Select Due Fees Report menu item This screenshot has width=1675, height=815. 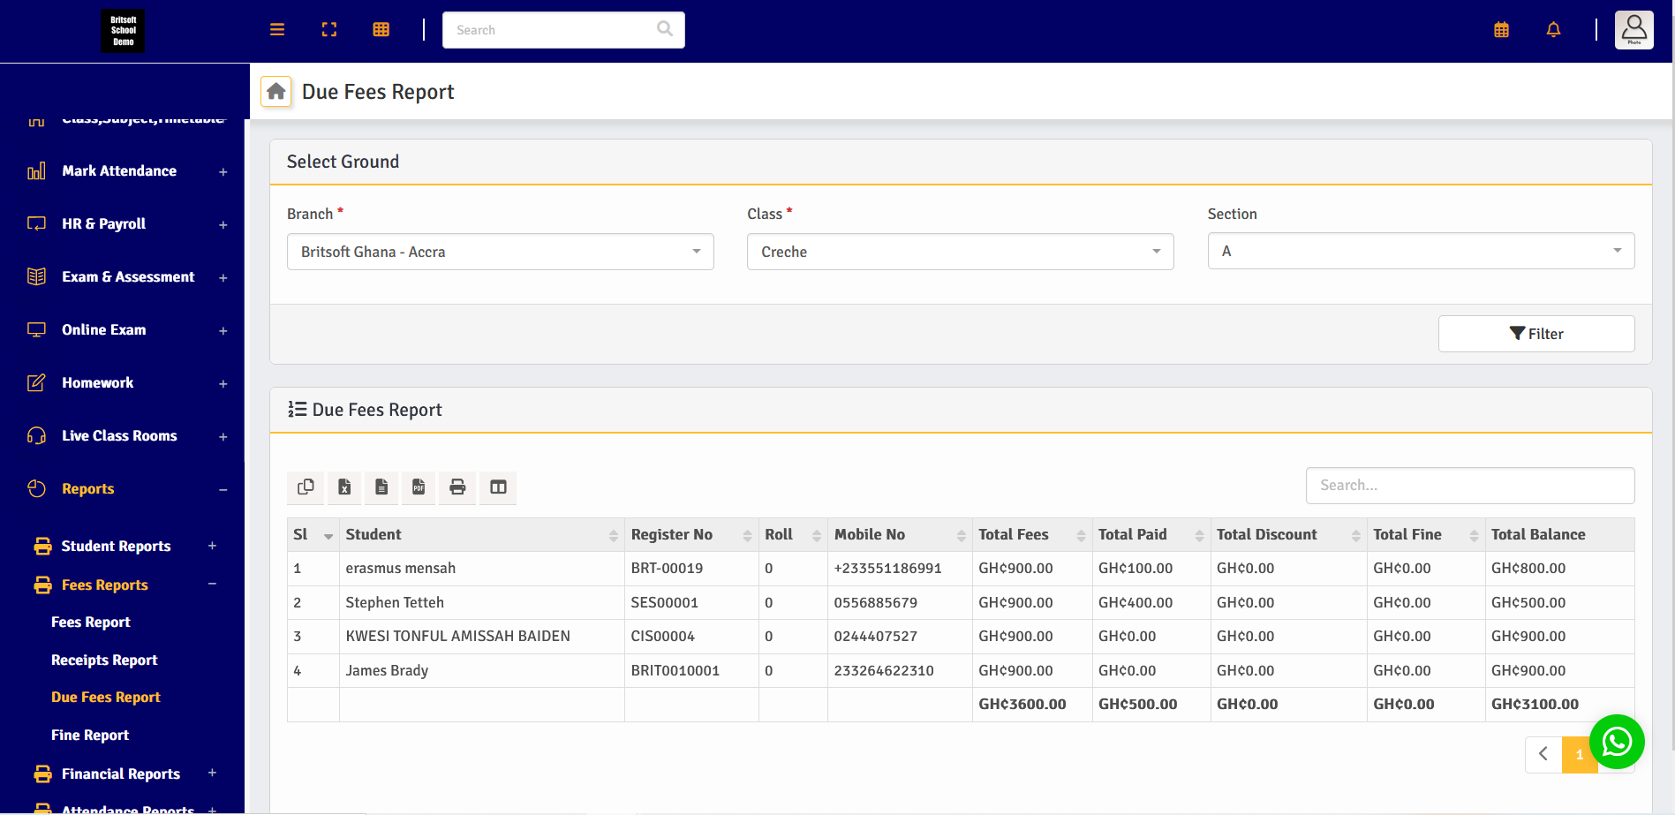(x=106, y=698)
